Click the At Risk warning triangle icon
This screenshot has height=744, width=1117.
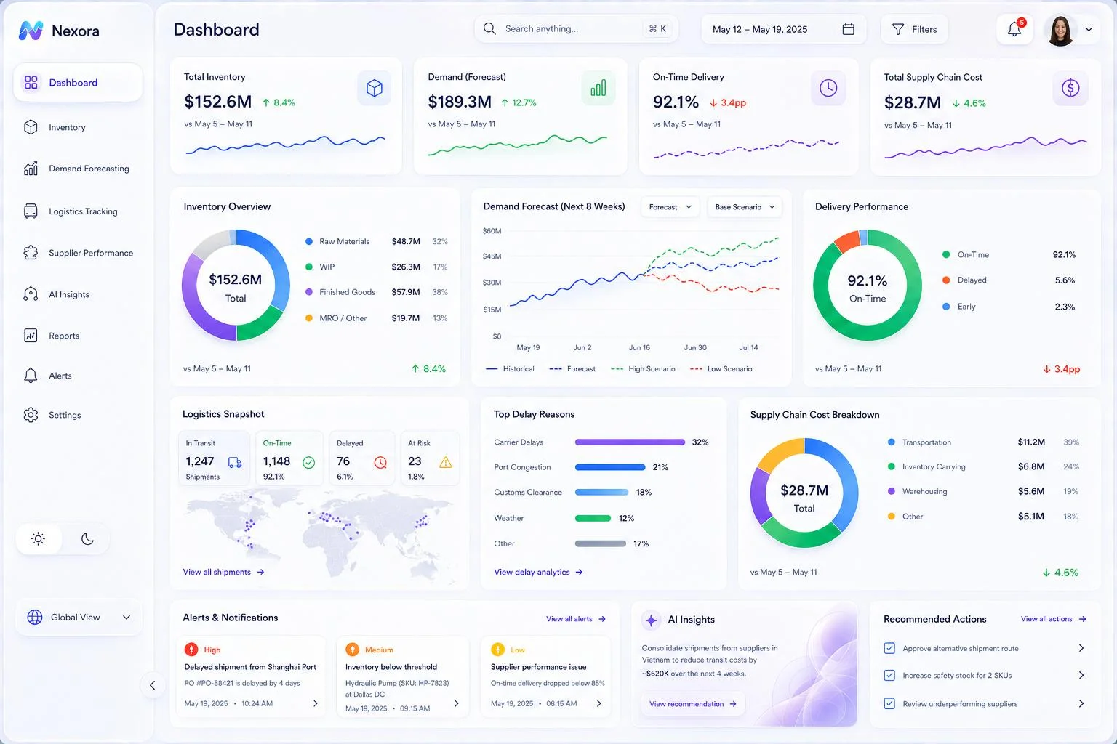[x=446, y=462]
